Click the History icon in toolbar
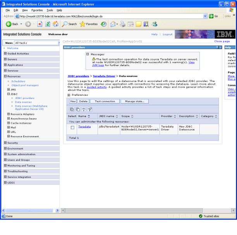Screen dimensions: 237x235 pos(104,24)
